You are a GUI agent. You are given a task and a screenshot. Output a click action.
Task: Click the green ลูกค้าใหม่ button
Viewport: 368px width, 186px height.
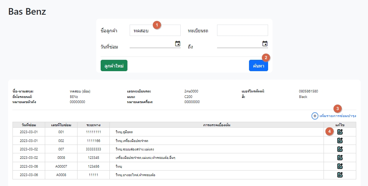(x=114, y=65)
